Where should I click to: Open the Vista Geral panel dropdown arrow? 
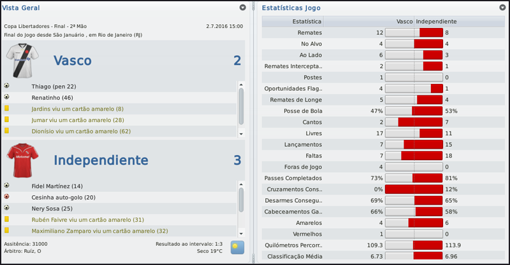point(242,8)
